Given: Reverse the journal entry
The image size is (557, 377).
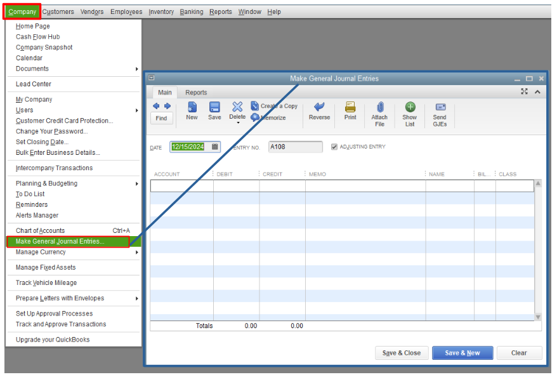Looking at the screenshot, I should 318,113.
